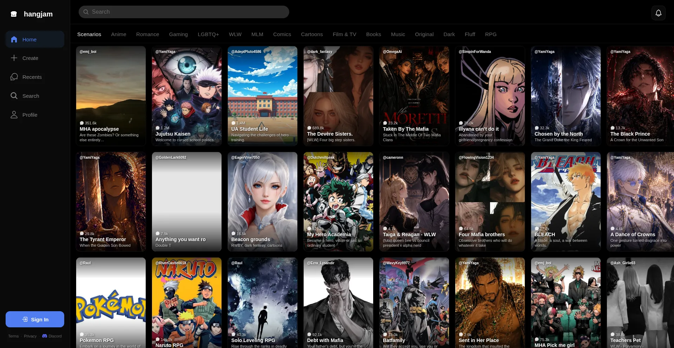Screen dimensions: 674x348
Task: Open the Recents chat icon
Action: (14, 77)
